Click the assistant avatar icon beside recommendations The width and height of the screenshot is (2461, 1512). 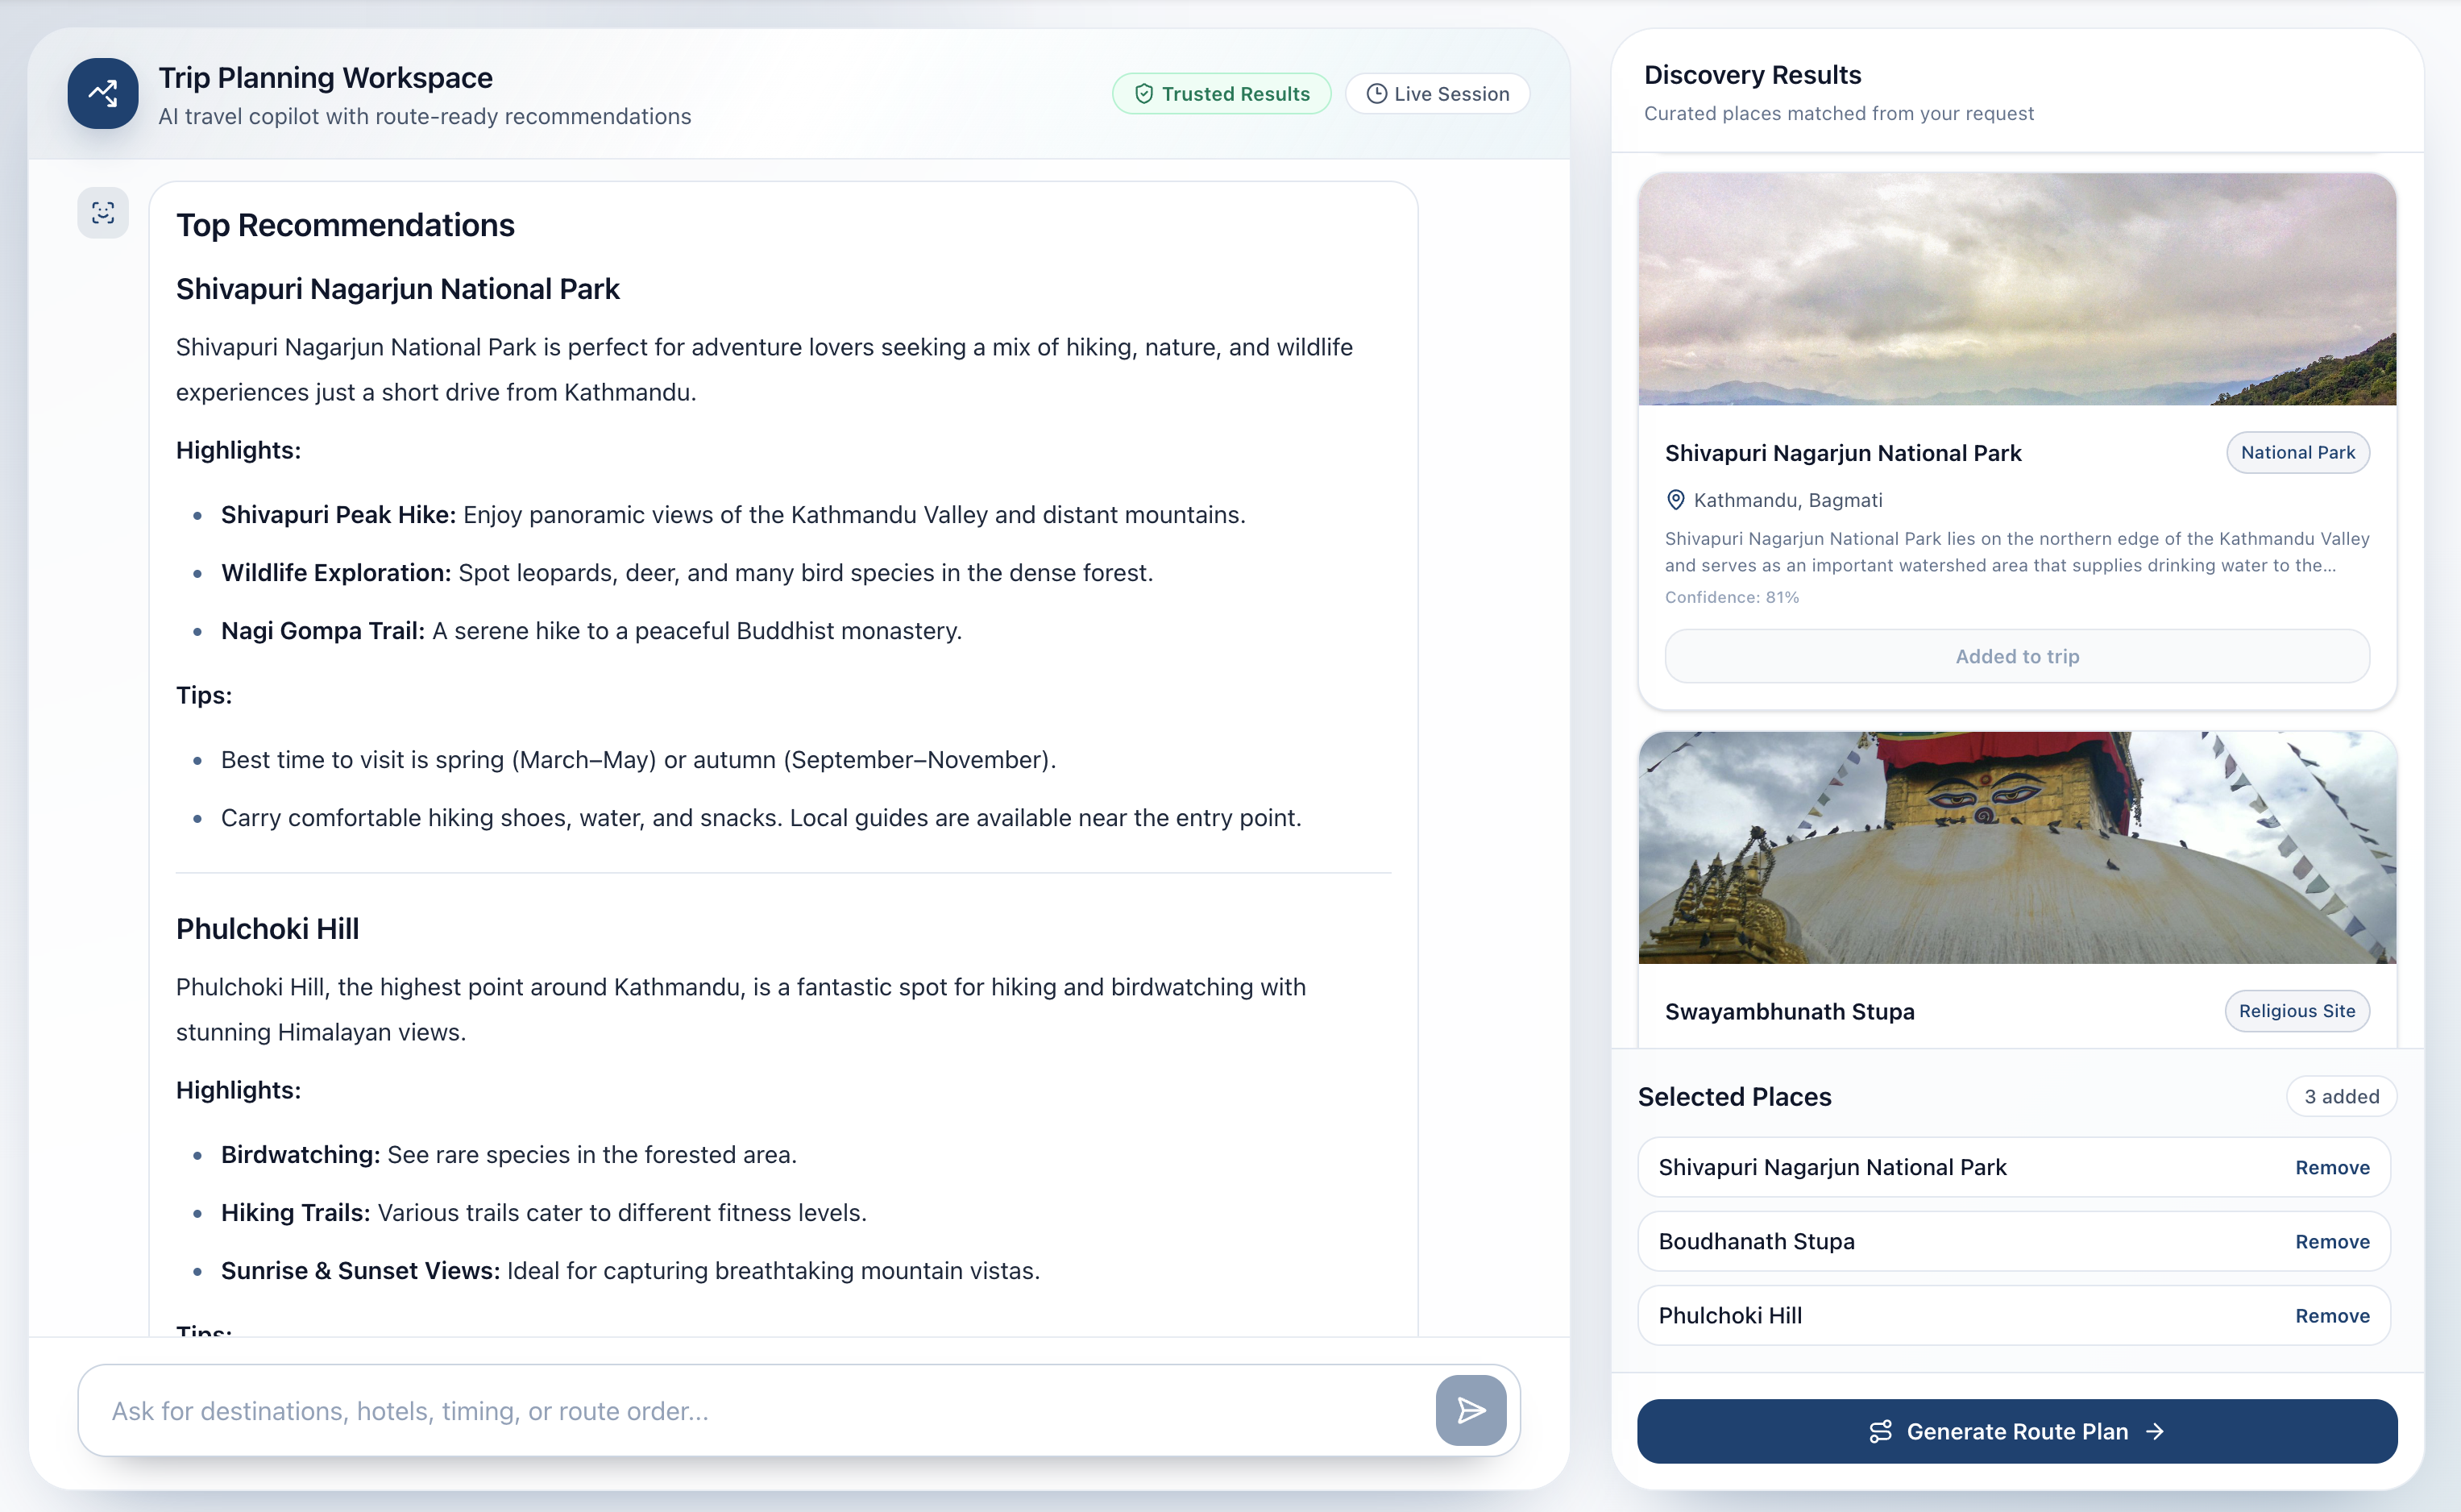[x=103, y=212]
